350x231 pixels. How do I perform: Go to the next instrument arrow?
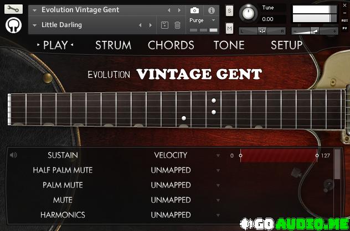pyautogui.click(x=179, y=10)
